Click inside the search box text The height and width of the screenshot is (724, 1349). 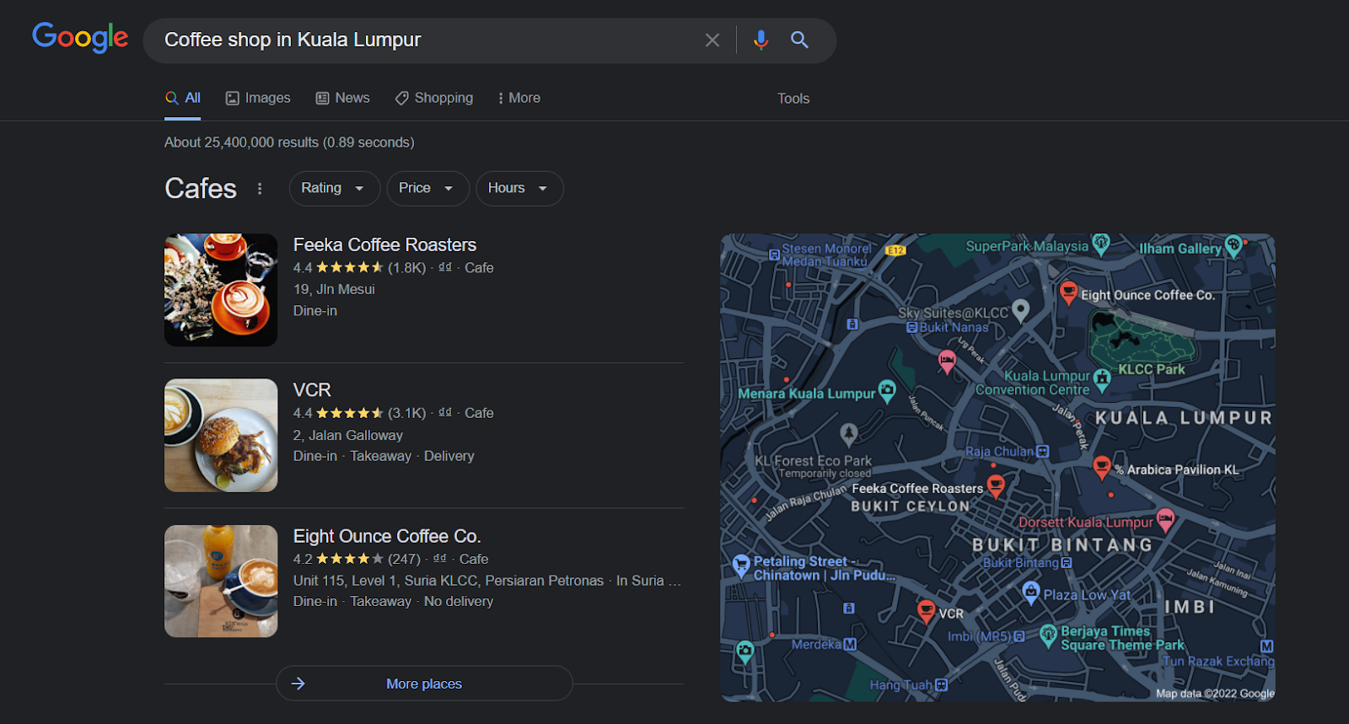293,40
